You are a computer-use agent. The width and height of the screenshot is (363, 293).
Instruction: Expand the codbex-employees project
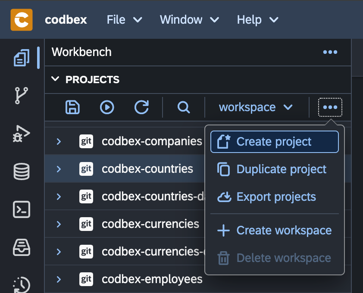(x=59, y=279)
